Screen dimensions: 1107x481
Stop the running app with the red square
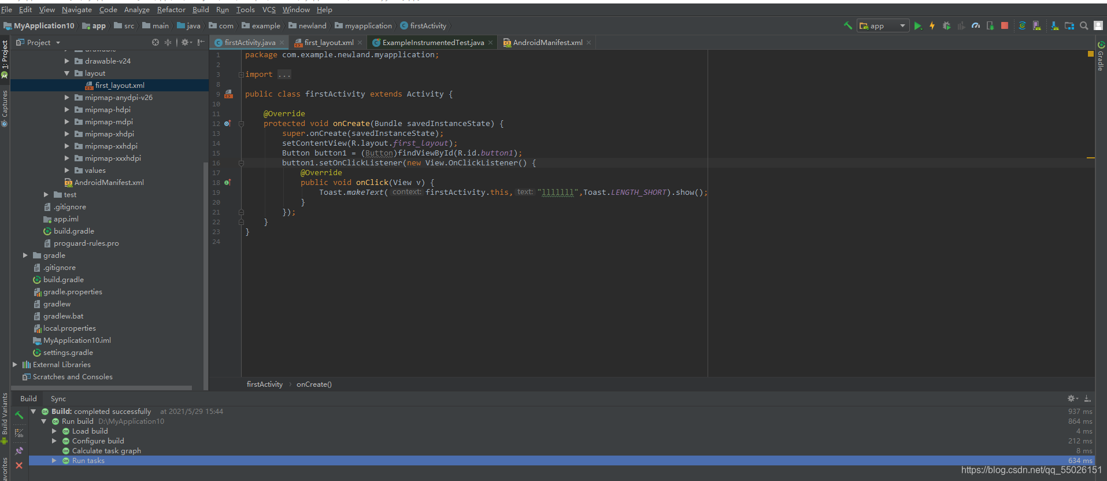tap(1005, 25)
